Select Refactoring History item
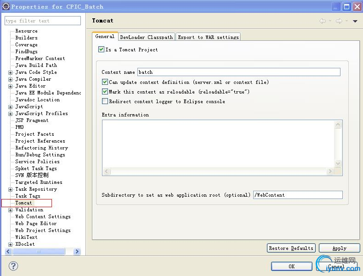 coord(42,148)
